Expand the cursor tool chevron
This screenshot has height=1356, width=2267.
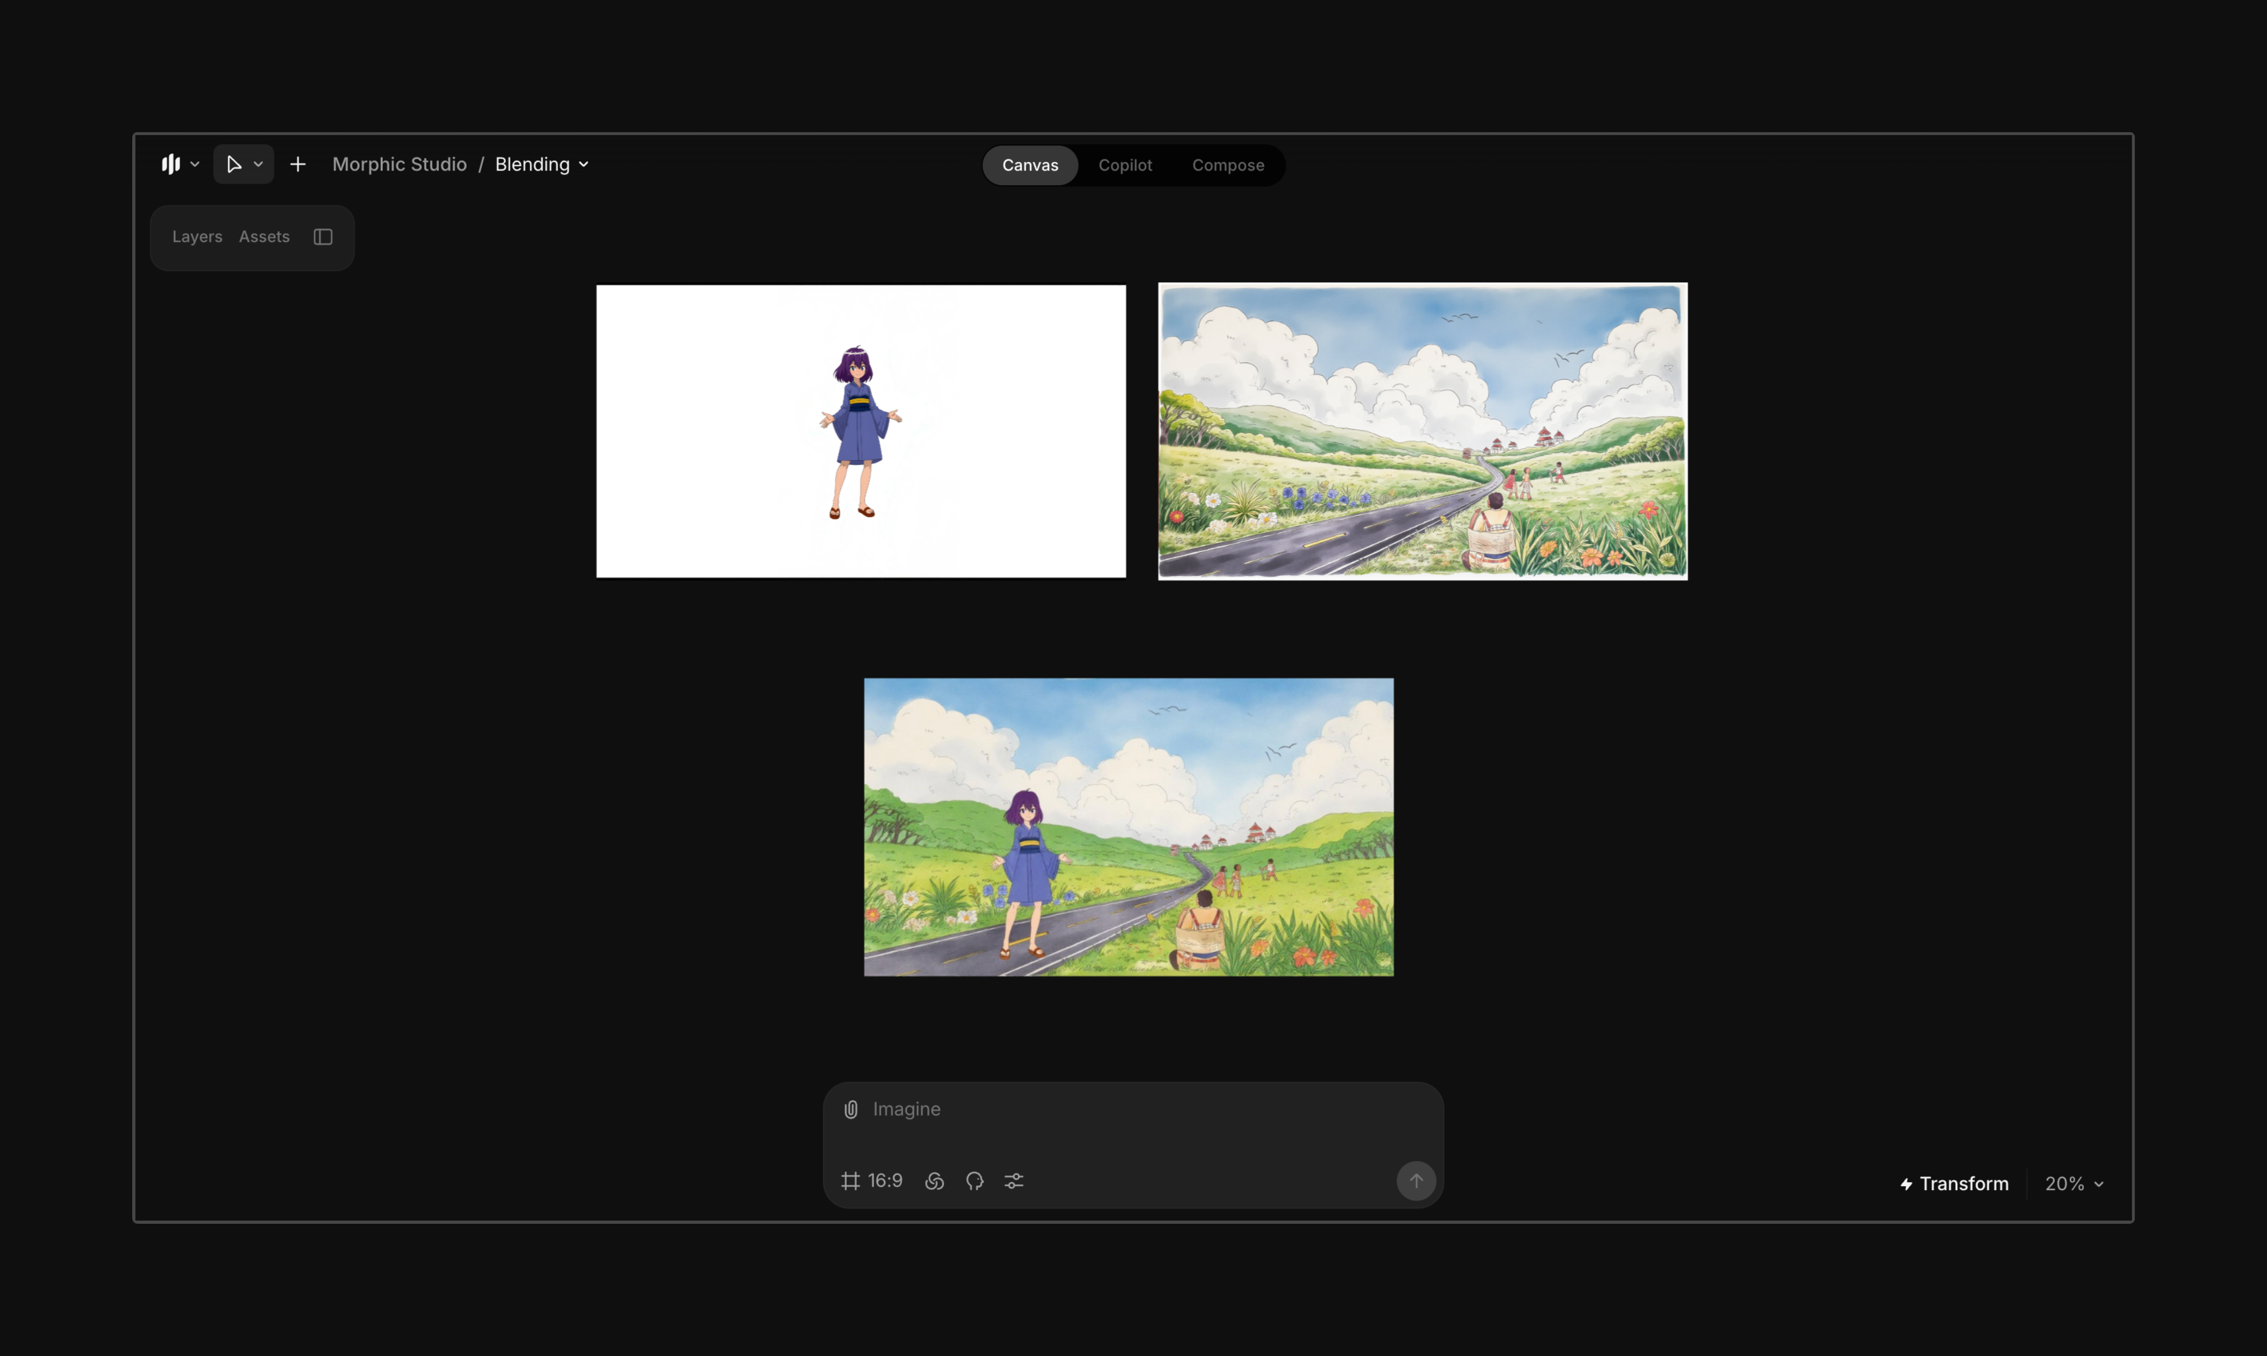pos(259,165)
